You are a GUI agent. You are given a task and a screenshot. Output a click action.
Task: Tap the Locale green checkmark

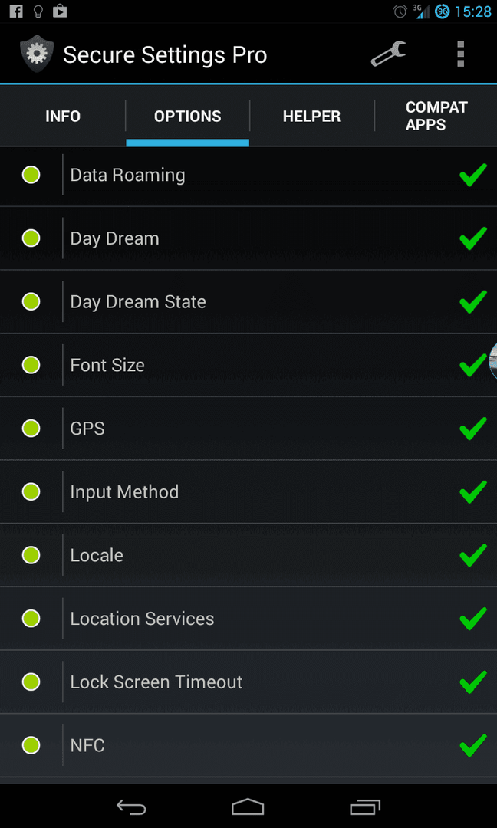tap(472, 555)
